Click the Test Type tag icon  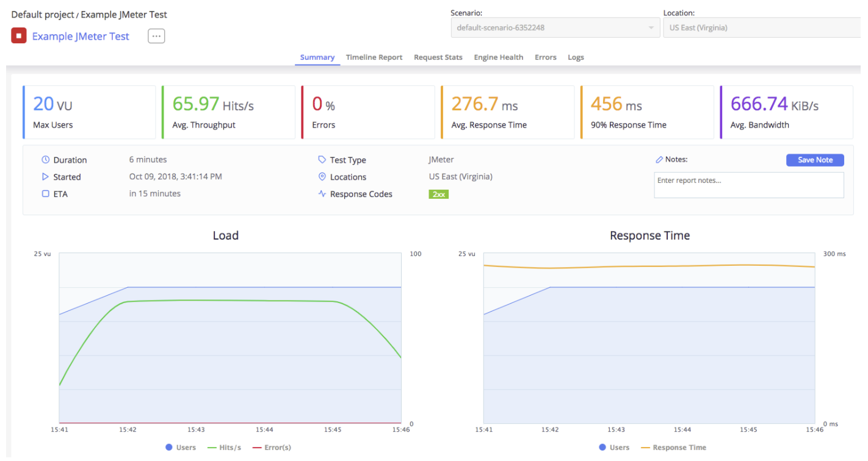pos(322,160)
